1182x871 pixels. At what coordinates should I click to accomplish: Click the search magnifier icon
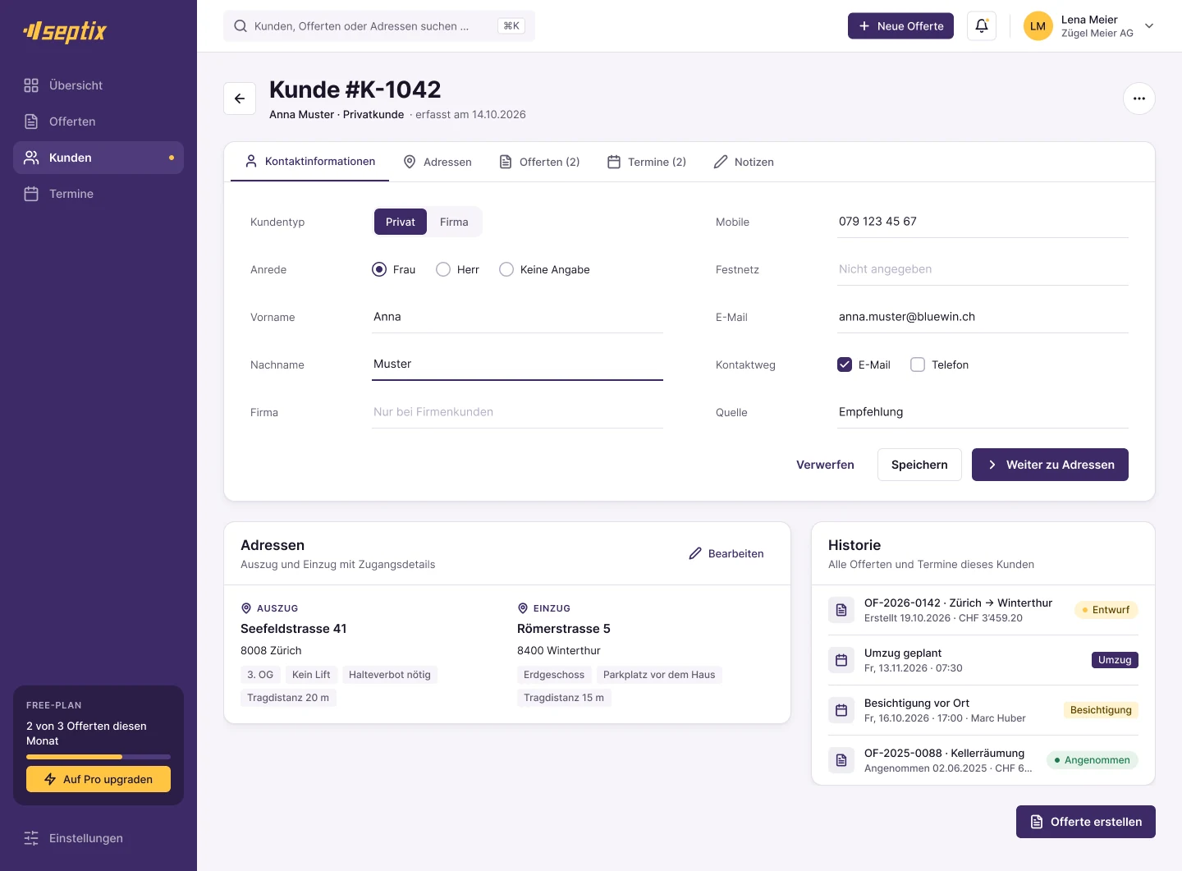pyautogui.click(x=241, y=26)
